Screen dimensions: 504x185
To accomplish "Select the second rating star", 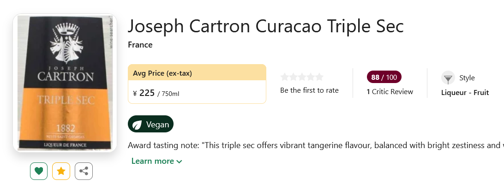I will pyautogui.click(x=293, y=77).
